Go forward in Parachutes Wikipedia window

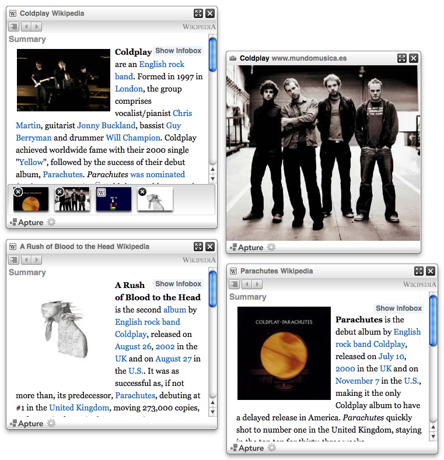(x=257, y=285)
